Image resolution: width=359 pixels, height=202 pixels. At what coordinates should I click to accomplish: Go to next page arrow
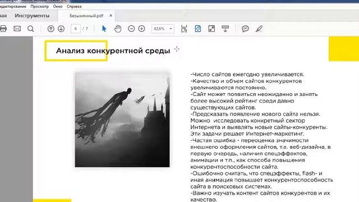(61, 29)
